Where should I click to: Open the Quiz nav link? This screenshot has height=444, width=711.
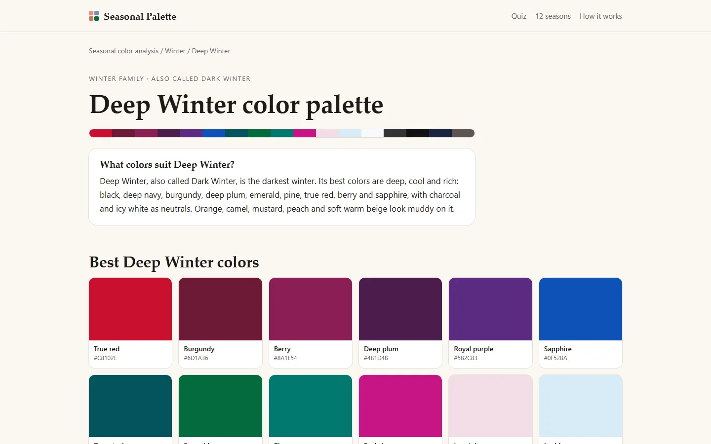[519, 16]
